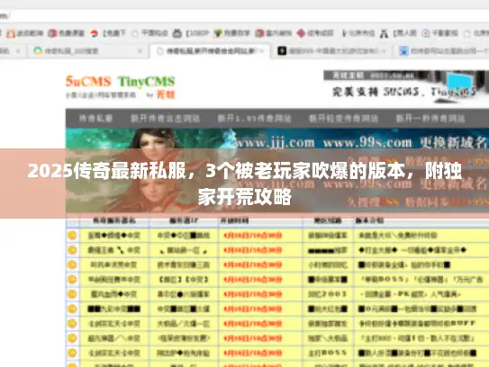Click the yellow icon in the 回忆2003 row
489x367 pixels.
click(x=72, y=294)
